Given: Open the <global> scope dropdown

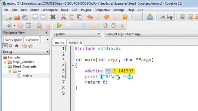Looking at the screenshot, I should pos(77,34).
